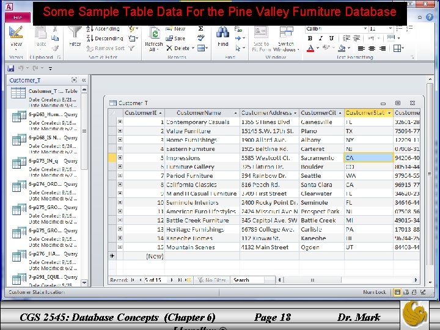Click the datasheet Search box
The image size is (440, 330).
click(248, 280)
